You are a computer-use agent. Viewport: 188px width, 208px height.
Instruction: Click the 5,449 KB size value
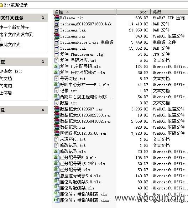pos(140,42)
